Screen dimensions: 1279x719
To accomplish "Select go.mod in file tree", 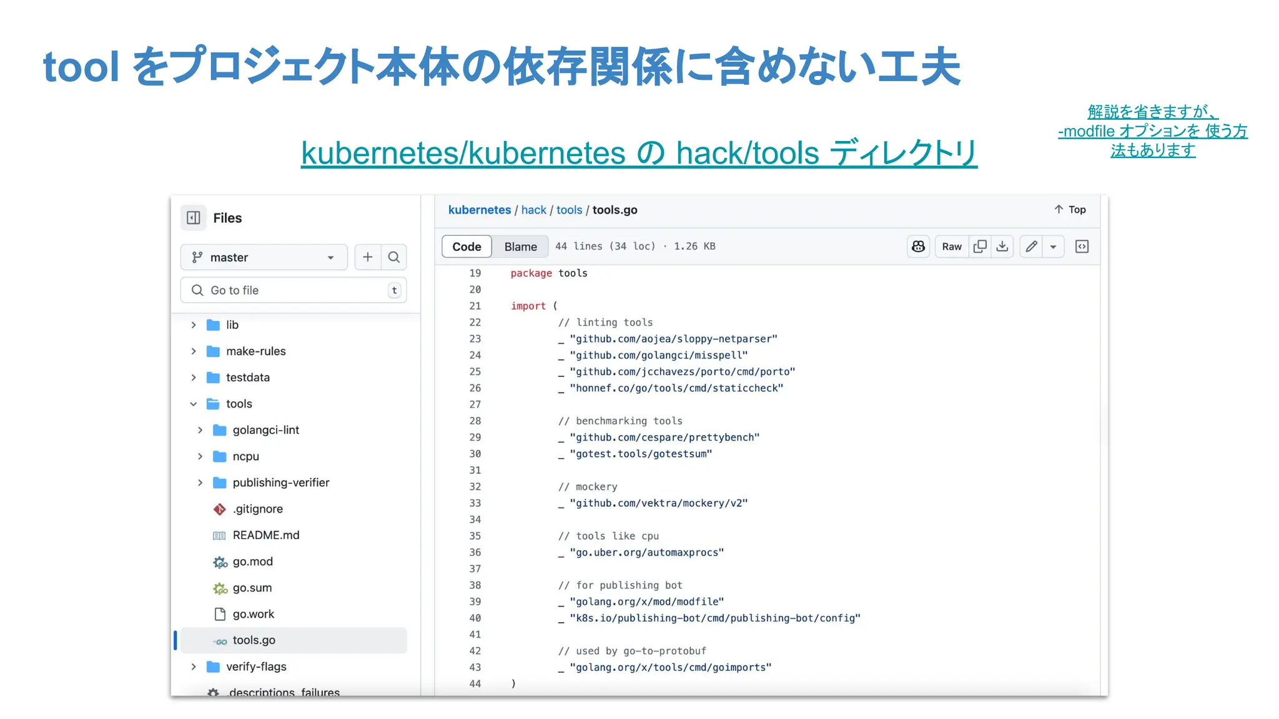I will pos(253,562).
